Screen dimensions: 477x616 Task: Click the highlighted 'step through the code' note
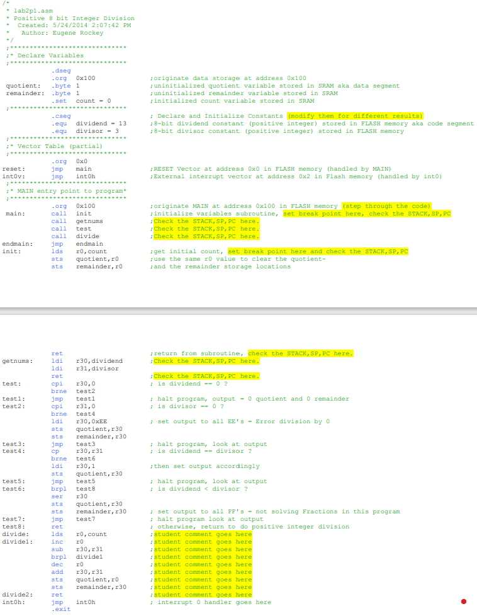click(x=386, y=206)
